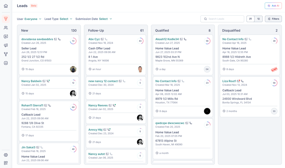Open the reports chart icon in sidebar
Viewport: 285px width, 168px height.
click(x=6, y=63)
